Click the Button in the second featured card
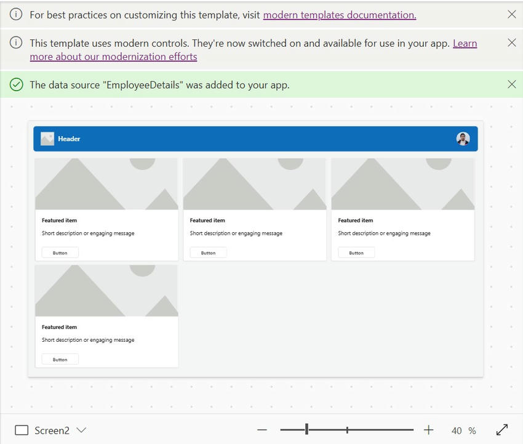The width and height of the screenshot is (523, 444). 208,252
